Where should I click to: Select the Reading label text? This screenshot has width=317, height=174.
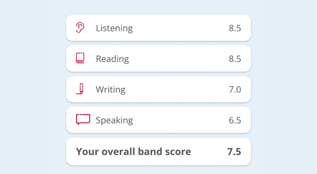pos(112,59)
